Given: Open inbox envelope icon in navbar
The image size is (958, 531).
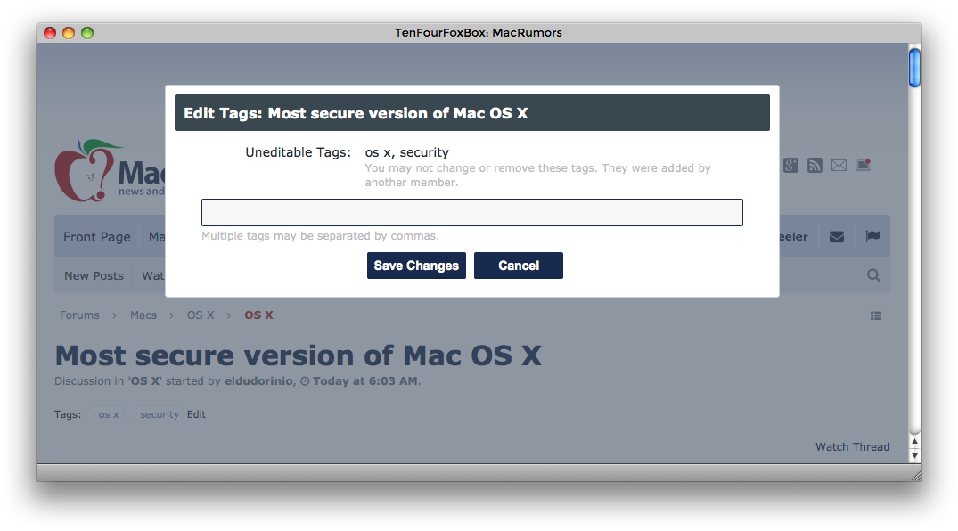Looking at the screenshot, I should point(837,236).
